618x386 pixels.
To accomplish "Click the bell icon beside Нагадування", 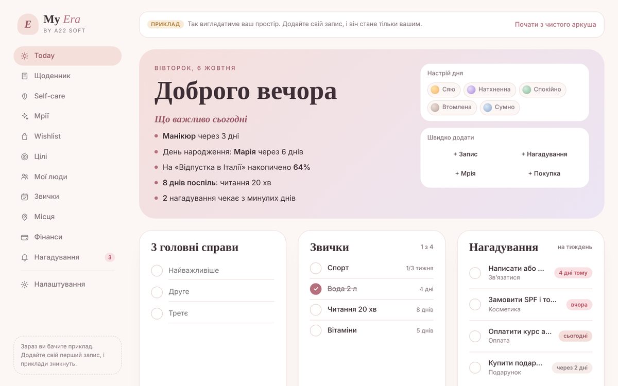I will 25,257.
